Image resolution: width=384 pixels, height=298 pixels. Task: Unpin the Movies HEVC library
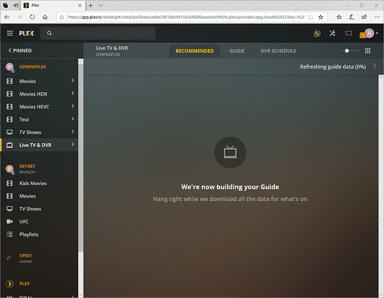coord(73,106)
